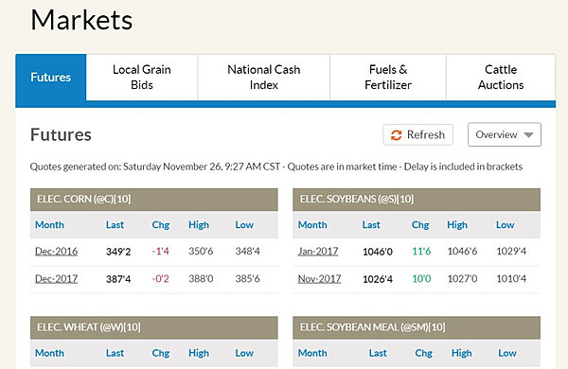Viewport: 568px width, 369px height.
Task: Click soybeans table Last column header
Action: 371,225
